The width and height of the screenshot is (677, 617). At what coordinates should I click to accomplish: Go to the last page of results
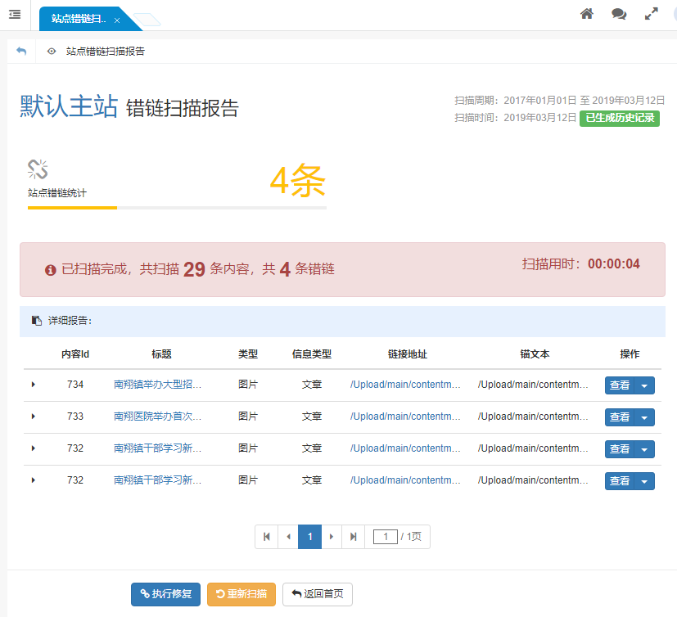coord(353,537)
